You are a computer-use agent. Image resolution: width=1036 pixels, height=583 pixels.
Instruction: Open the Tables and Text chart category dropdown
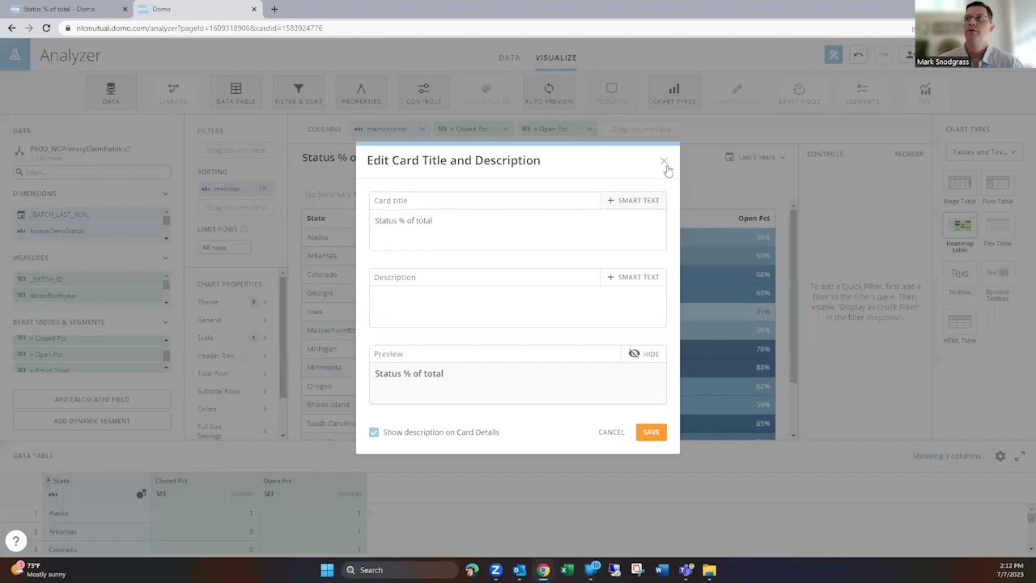coord(984,152)
